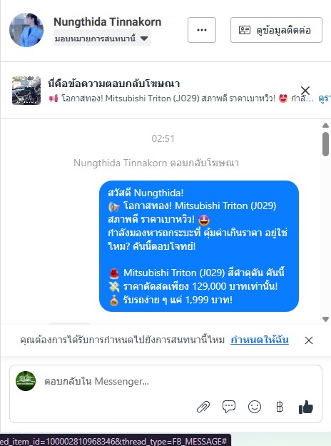Dismiss the ad reply banner with X
The height and width of the screenshot is (446, 331).
(305, 91)
